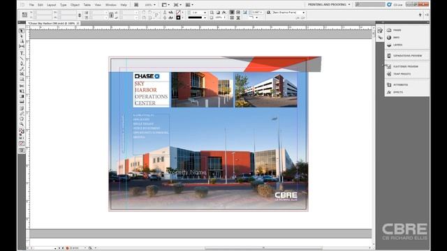Click the stroke color swatch in Control panel
Screen dimensions: 447x251
178,17
